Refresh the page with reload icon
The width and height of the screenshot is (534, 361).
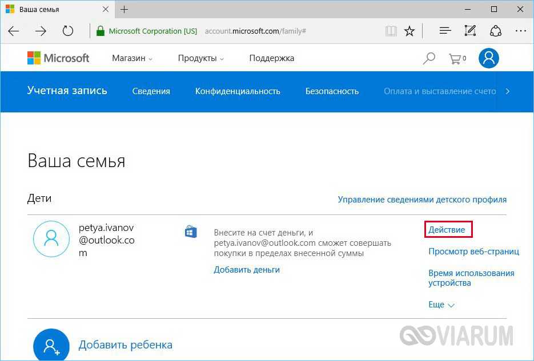[68, 31]
